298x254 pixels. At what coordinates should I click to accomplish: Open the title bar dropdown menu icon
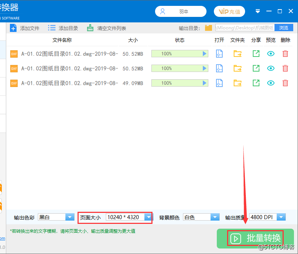[x=258, y=11]
